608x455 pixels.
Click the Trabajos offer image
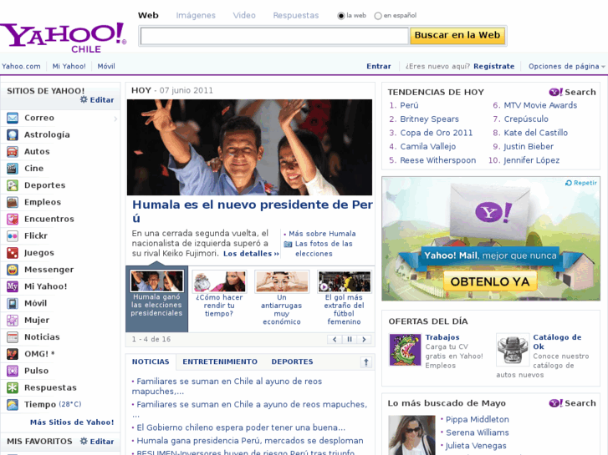point(406,350)
